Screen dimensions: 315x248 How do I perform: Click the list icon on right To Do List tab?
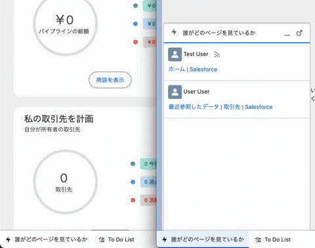pos(258,239)
